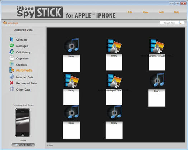Select the video icon labeled recordings/2010061
The height and width of the screenshot is (150, 188).
[x=157, y=46]
